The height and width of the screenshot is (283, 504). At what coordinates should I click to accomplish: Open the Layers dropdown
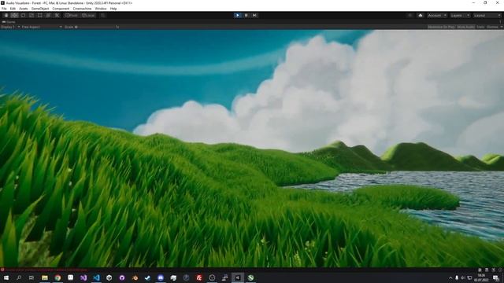[x=460, y=15]
